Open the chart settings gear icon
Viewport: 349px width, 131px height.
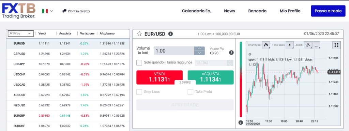click(250, 54)
